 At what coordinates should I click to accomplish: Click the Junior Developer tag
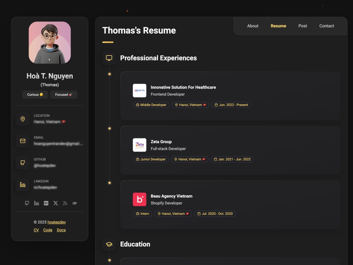coord(151,159)
